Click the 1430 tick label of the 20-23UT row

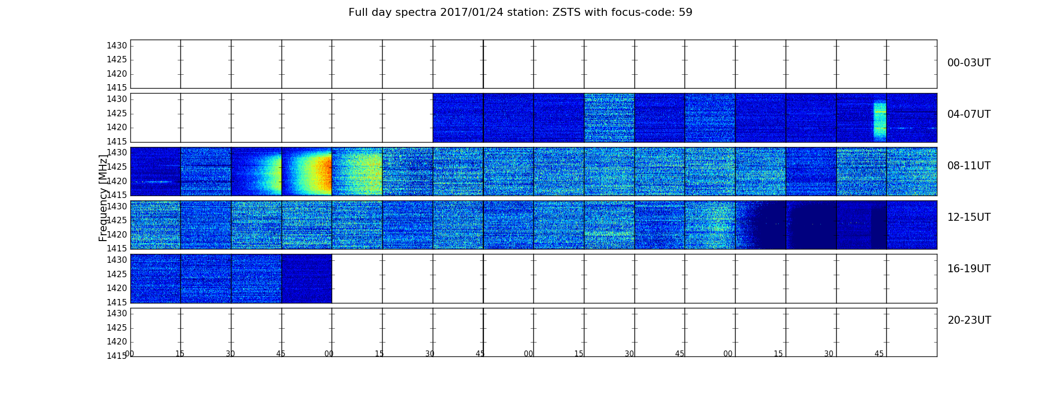117,314
